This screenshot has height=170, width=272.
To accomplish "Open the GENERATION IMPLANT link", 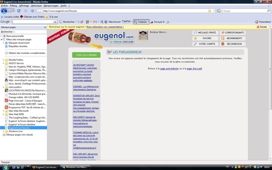I will [86, 103].
